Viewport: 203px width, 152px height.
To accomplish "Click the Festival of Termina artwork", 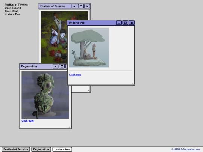I will (54, 37).
